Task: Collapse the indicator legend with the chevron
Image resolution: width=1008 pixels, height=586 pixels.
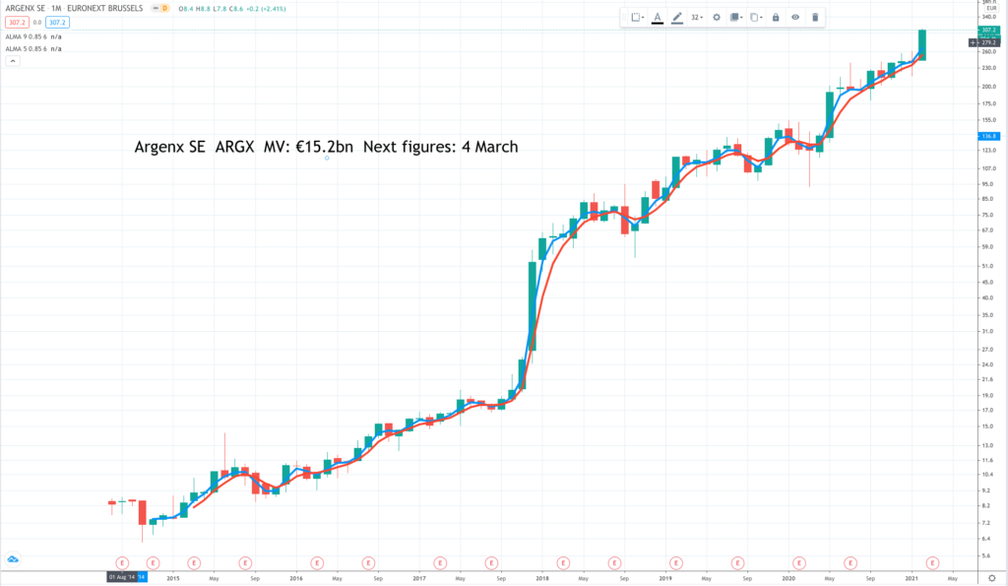Action: coord(12,61)
